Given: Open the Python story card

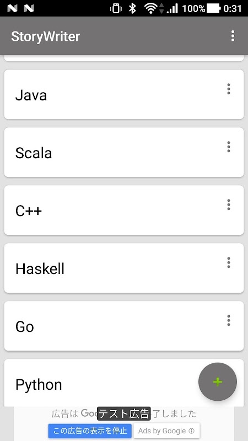Looking at the screenshot, I should (x=124, y=383).
